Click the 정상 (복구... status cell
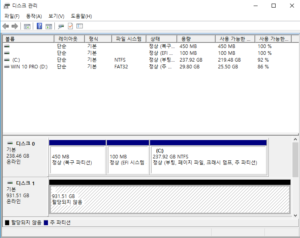 point(162,46)
